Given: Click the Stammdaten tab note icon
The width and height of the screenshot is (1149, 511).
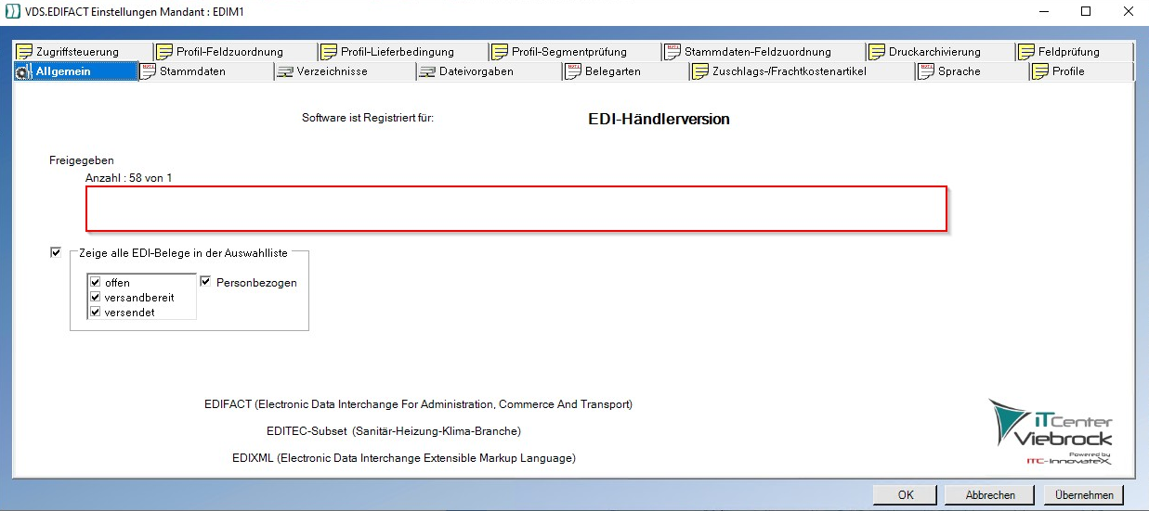Looking at the screenshot, I should tap(149, 71).
